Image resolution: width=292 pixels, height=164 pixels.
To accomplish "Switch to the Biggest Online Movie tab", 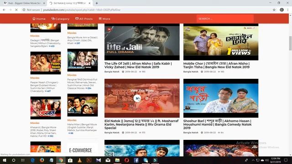I will click(24, 3).
